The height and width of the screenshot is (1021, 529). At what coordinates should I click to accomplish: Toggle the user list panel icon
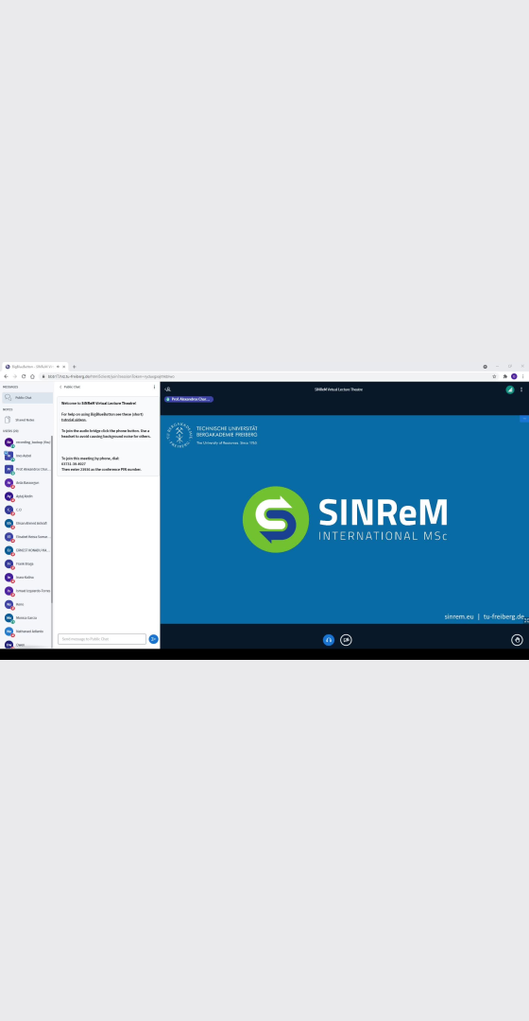tap(168, 389)
